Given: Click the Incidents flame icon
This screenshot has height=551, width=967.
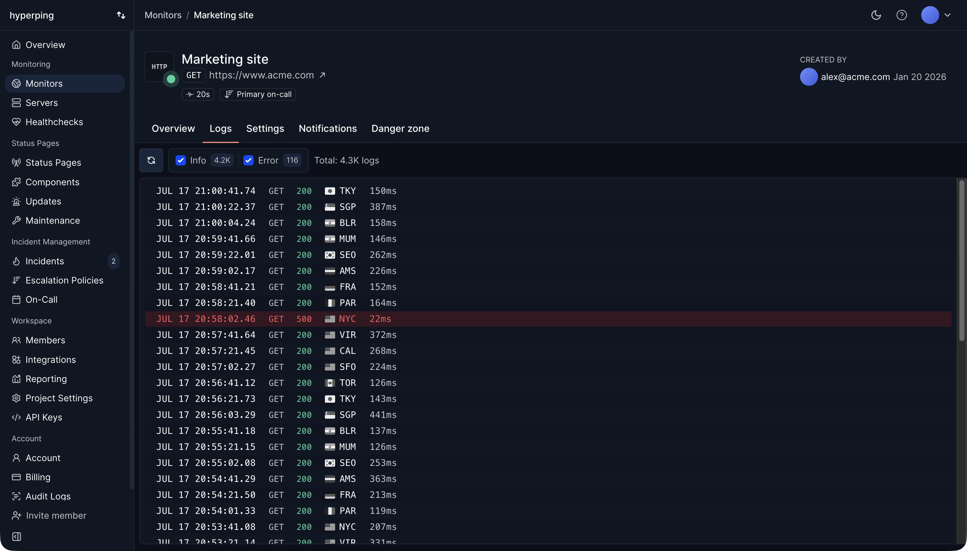Looking at the screenshot, I should click(x=16, y=261).
